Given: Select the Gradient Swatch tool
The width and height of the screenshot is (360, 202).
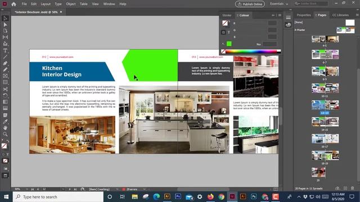Looking at the screenshot, I should pyautogui.click(x=5, y=102).
